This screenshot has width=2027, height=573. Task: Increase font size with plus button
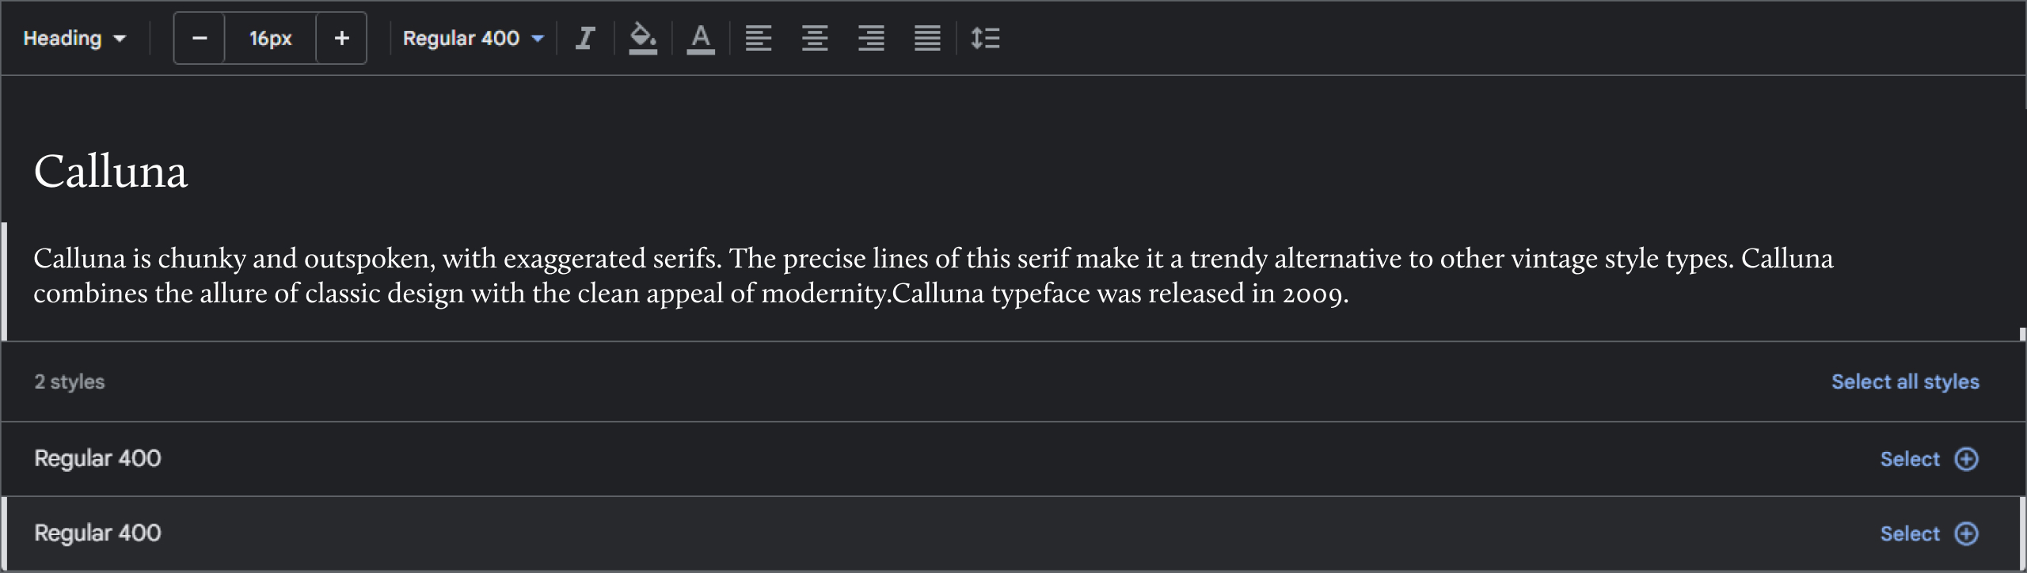341,38
